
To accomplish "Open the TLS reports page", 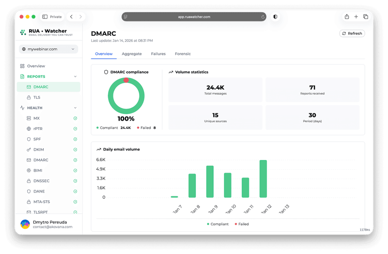I will (x=37, y=97).
